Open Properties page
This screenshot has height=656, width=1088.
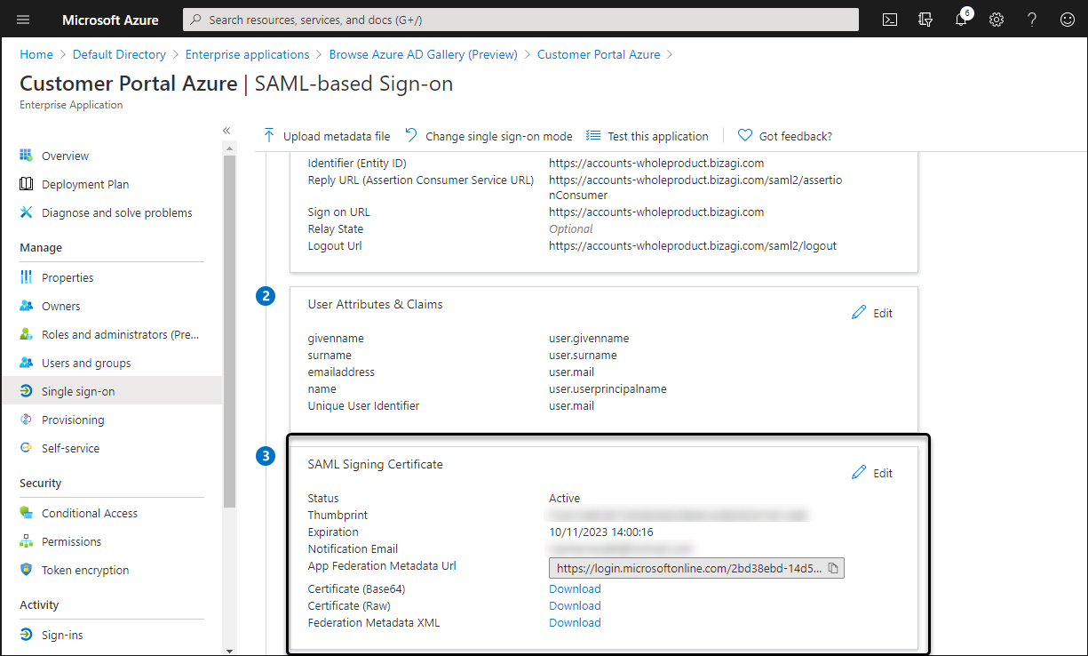pos(68,277)
